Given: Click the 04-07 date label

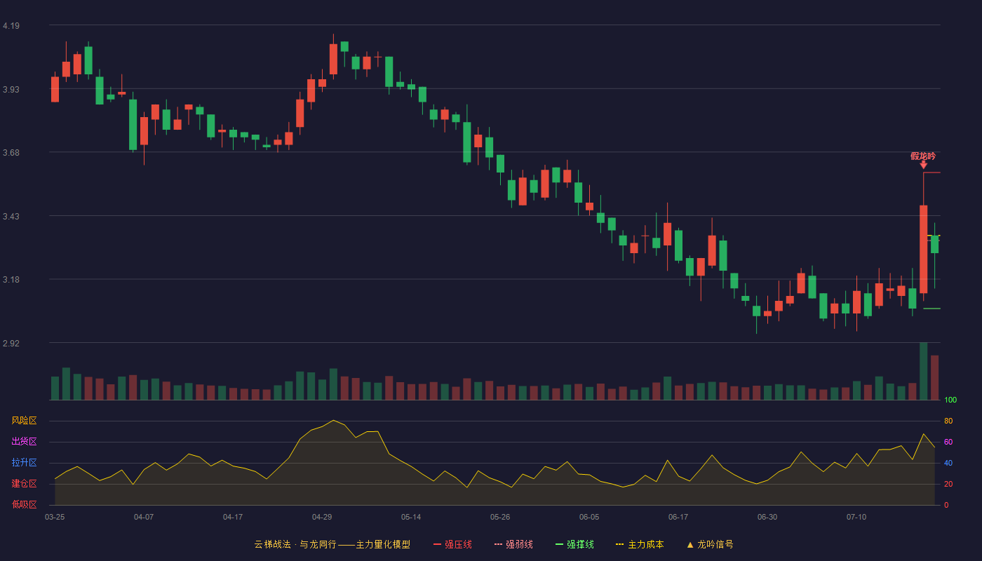Looking at the screenshot, I should (x=144, y=517).
